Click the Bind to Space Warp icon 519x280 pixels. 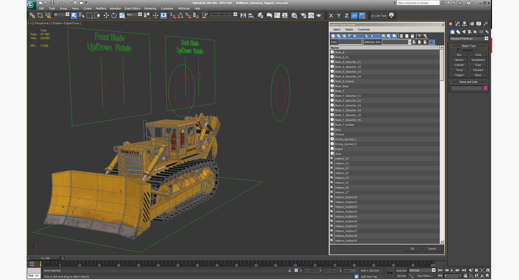[48, 15]
